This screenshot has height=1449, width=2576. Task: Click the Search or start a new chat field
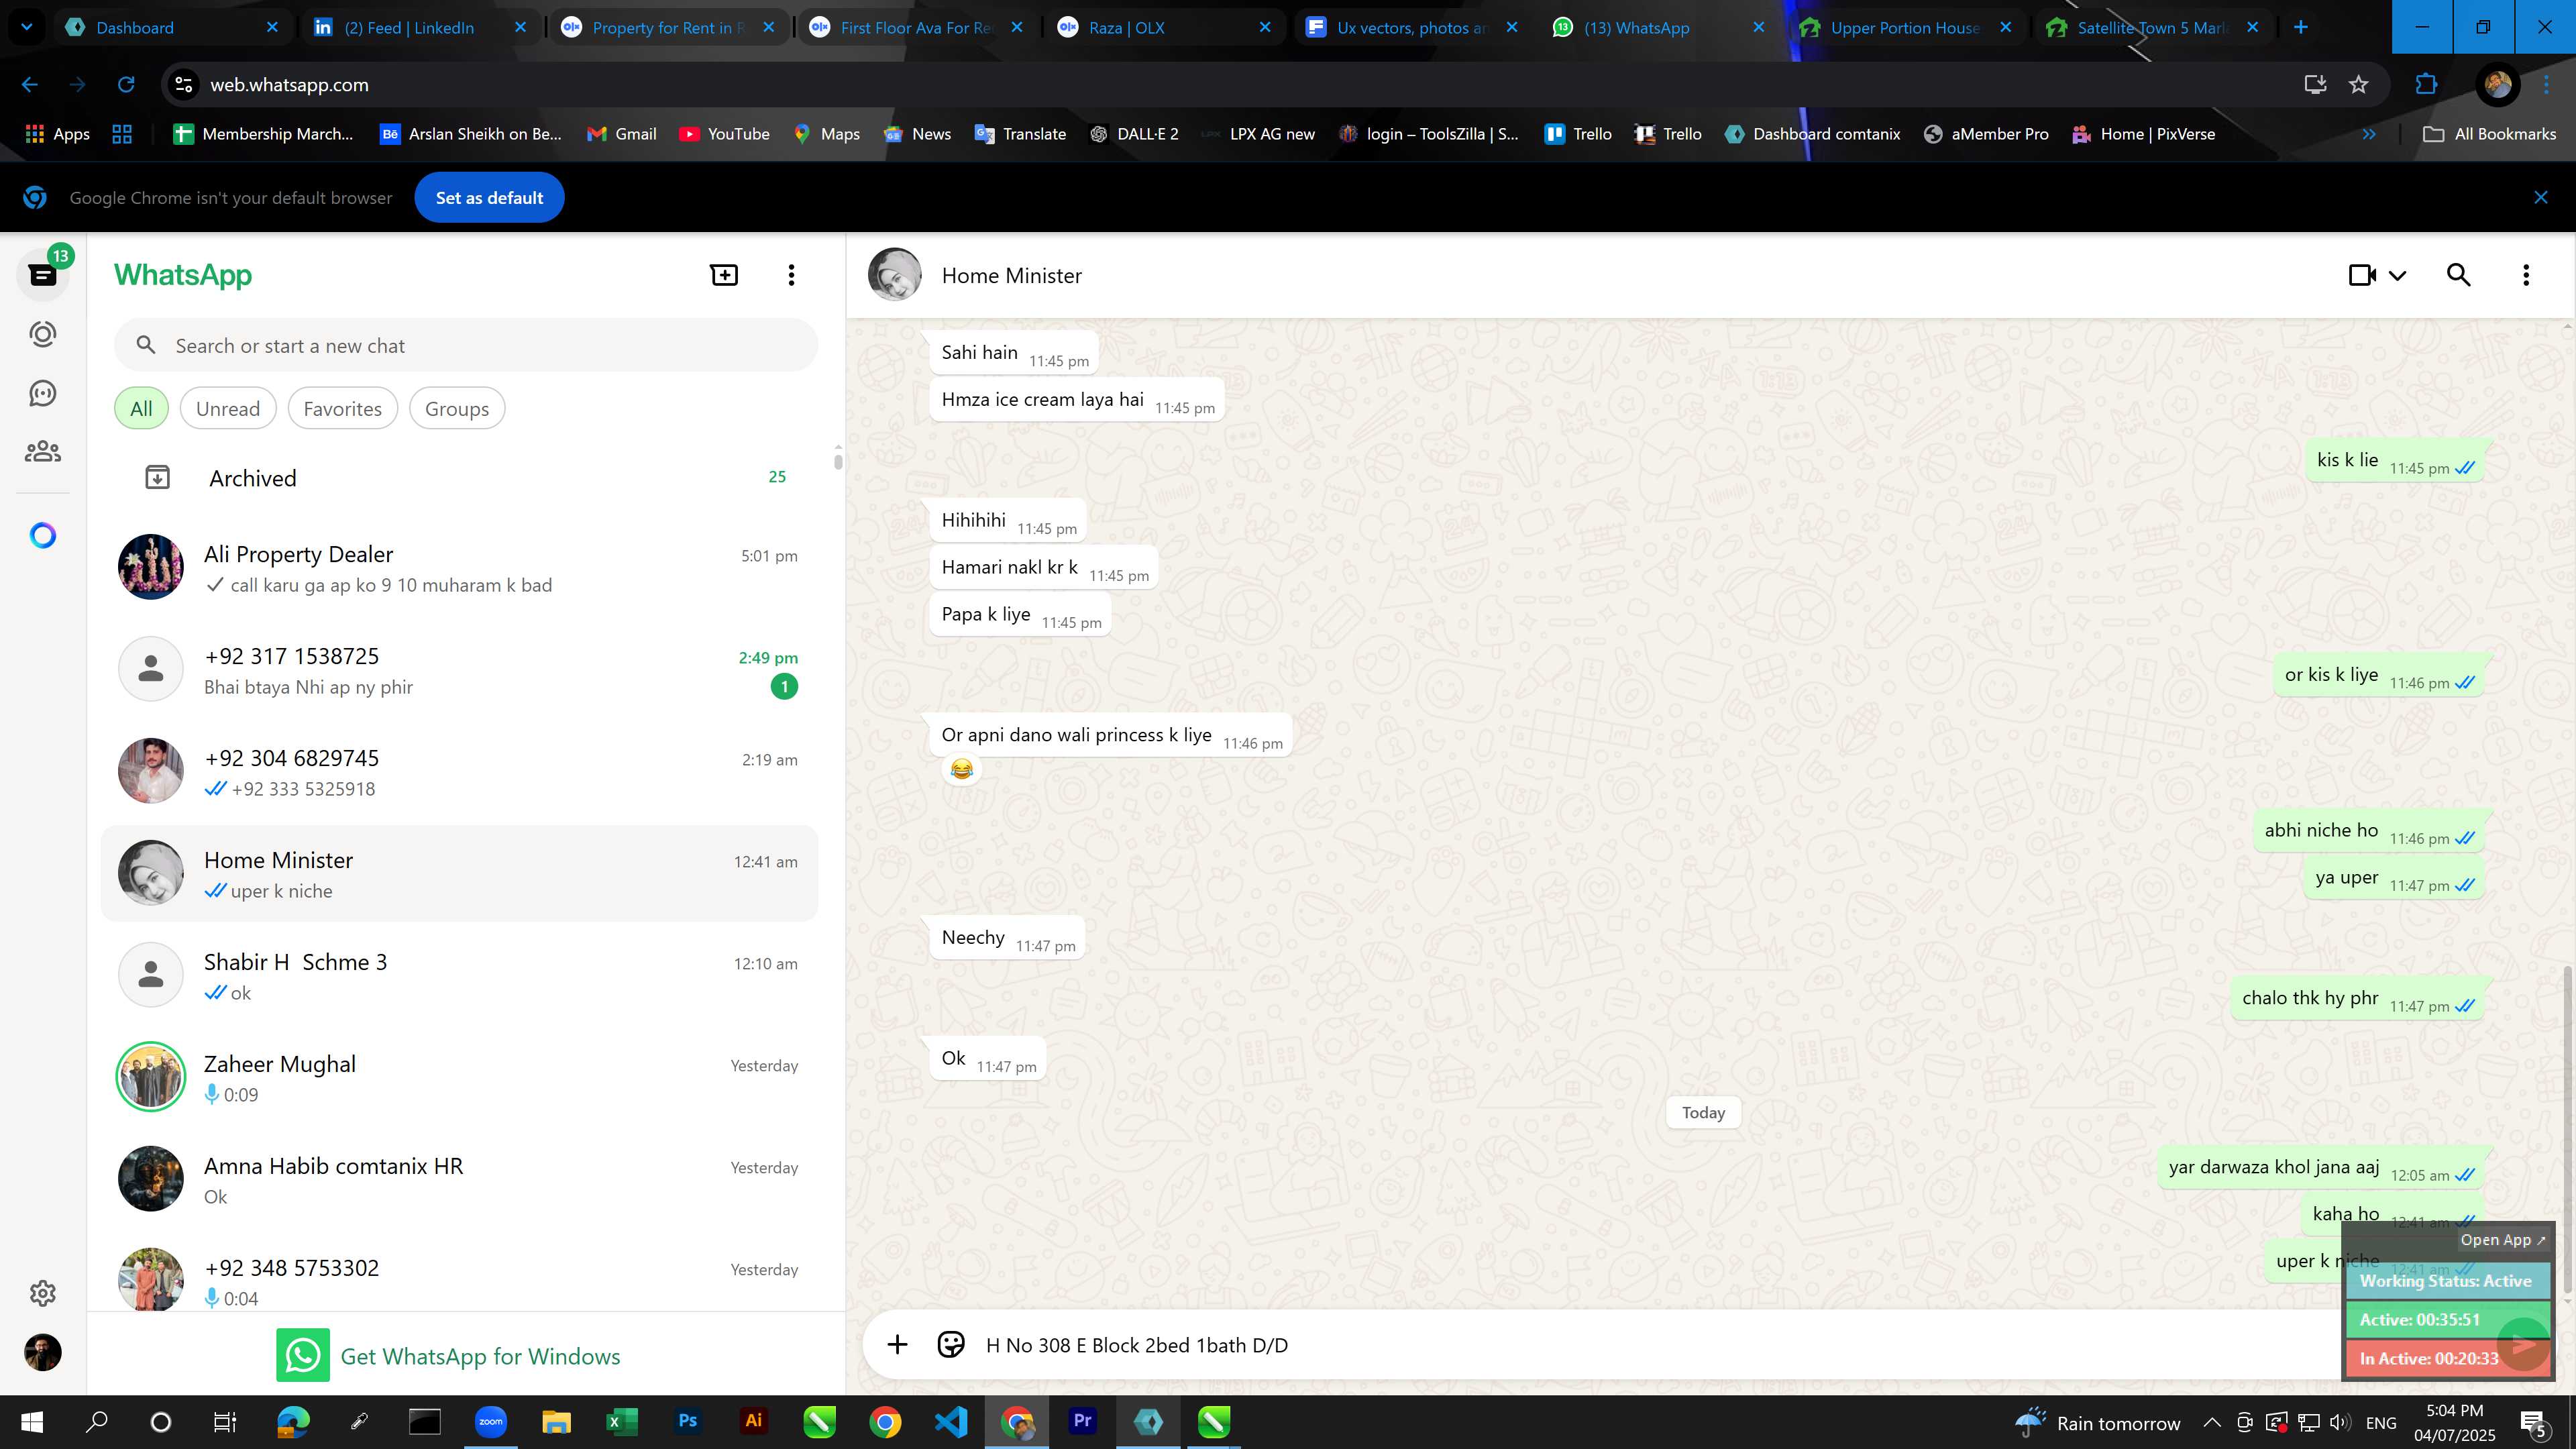pyautogui.click(x=466, y=346)
